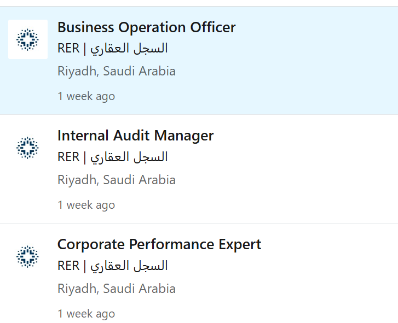Click '1 week ago' on Corporate Performance Expert card
The image size is (398, 323).
click(86, 314)
